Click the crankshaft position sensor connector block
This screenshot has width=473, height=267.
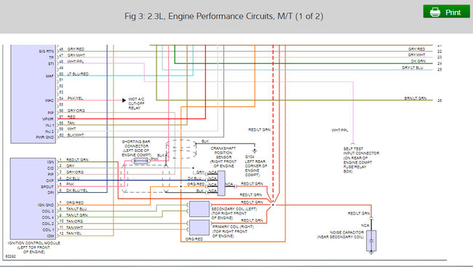pos(221,183)
